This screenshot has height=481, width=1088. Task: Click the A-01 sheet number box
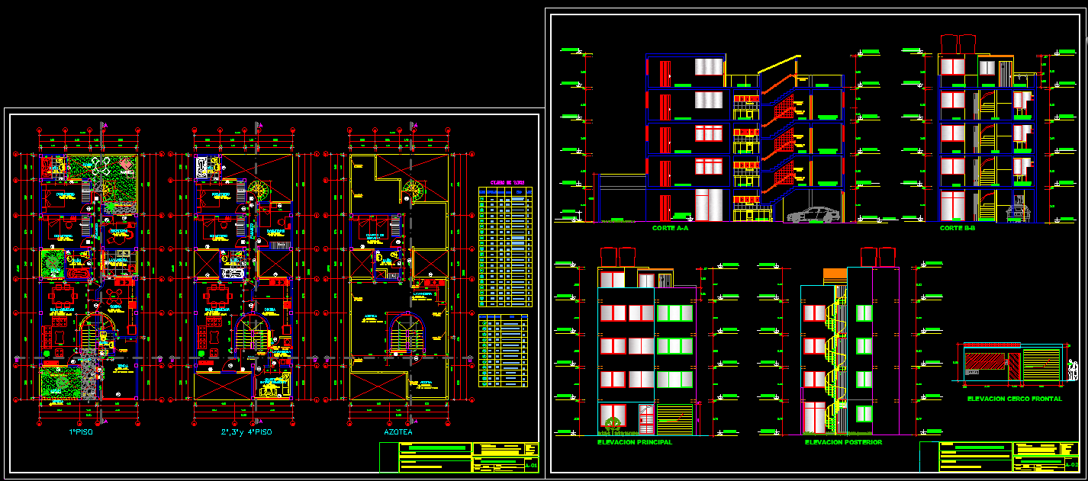click(x=531, y=464)
